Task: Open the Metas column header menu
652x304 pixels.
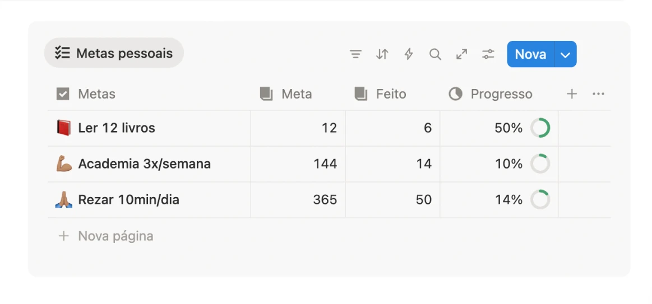Action: coord(96,94)
